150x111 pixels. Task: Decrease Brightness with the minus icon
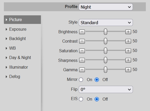[x=82, y=32]
